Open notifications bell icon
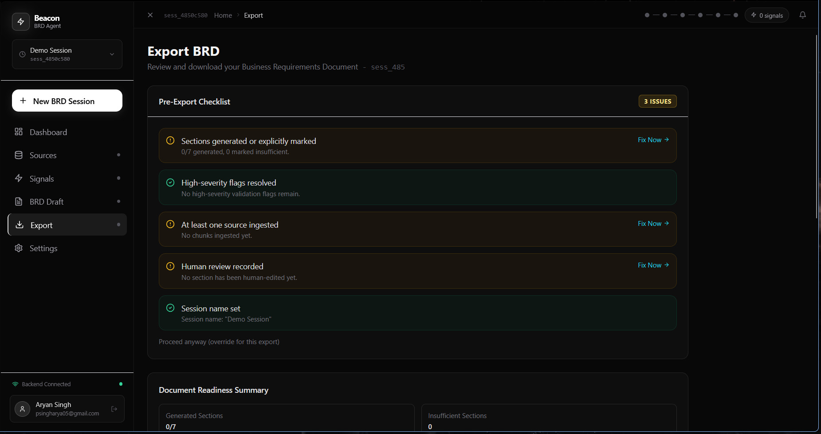The width and height of the screenshot is (821, 434). [803, 15]
